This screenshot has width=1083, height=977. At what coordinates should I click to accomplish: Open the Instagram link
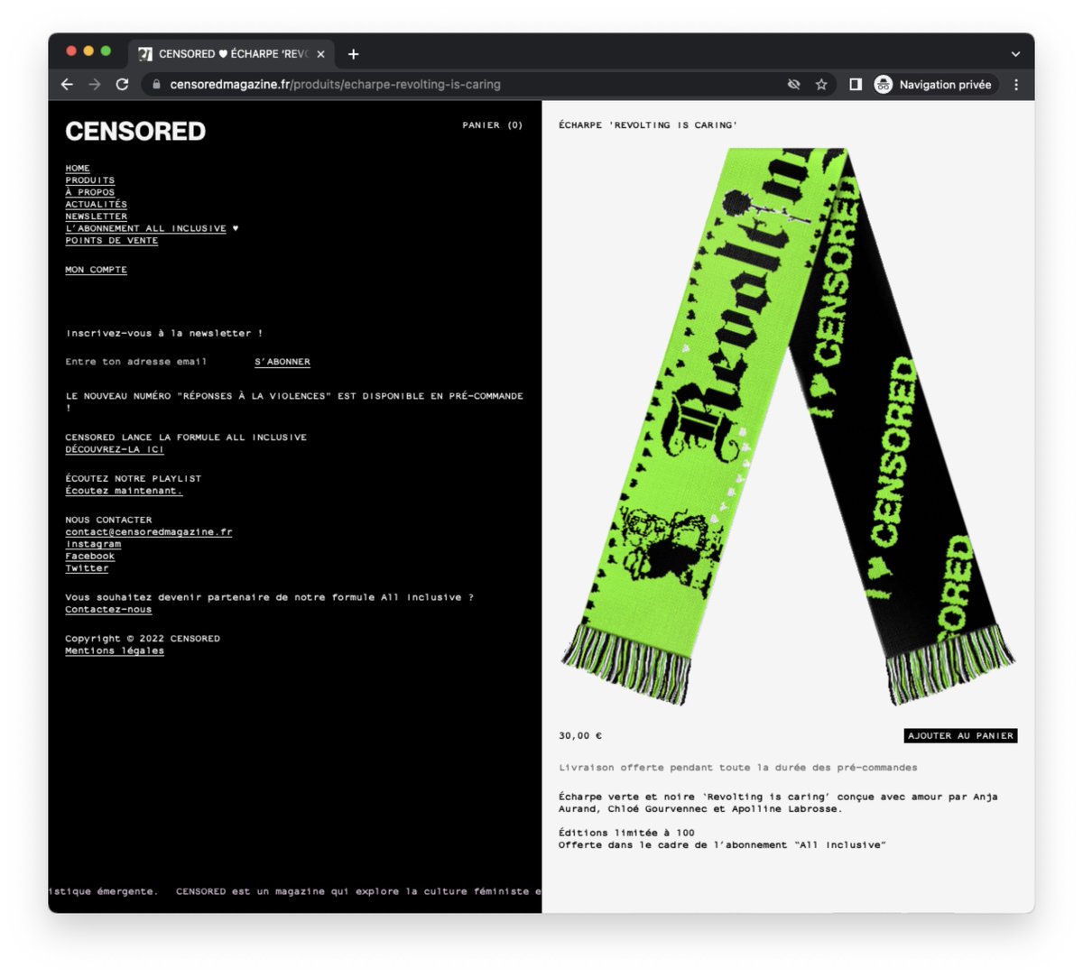(x=93, y=544)
